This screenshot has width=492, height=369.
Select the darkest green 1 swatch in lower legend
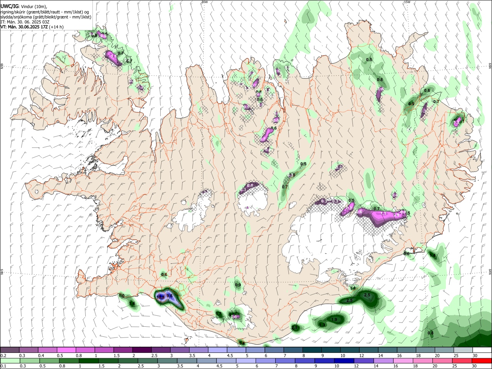pyautogui.click(x=88, y=361)
